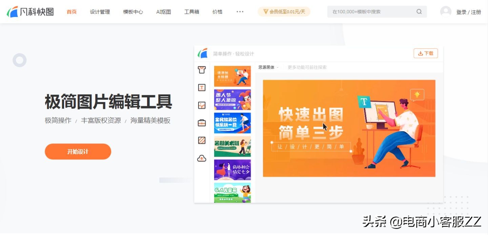The height and width of the screenshot is (235, 488).
Task: Open the AI抠图 menu item
Action: coord(163,11)
